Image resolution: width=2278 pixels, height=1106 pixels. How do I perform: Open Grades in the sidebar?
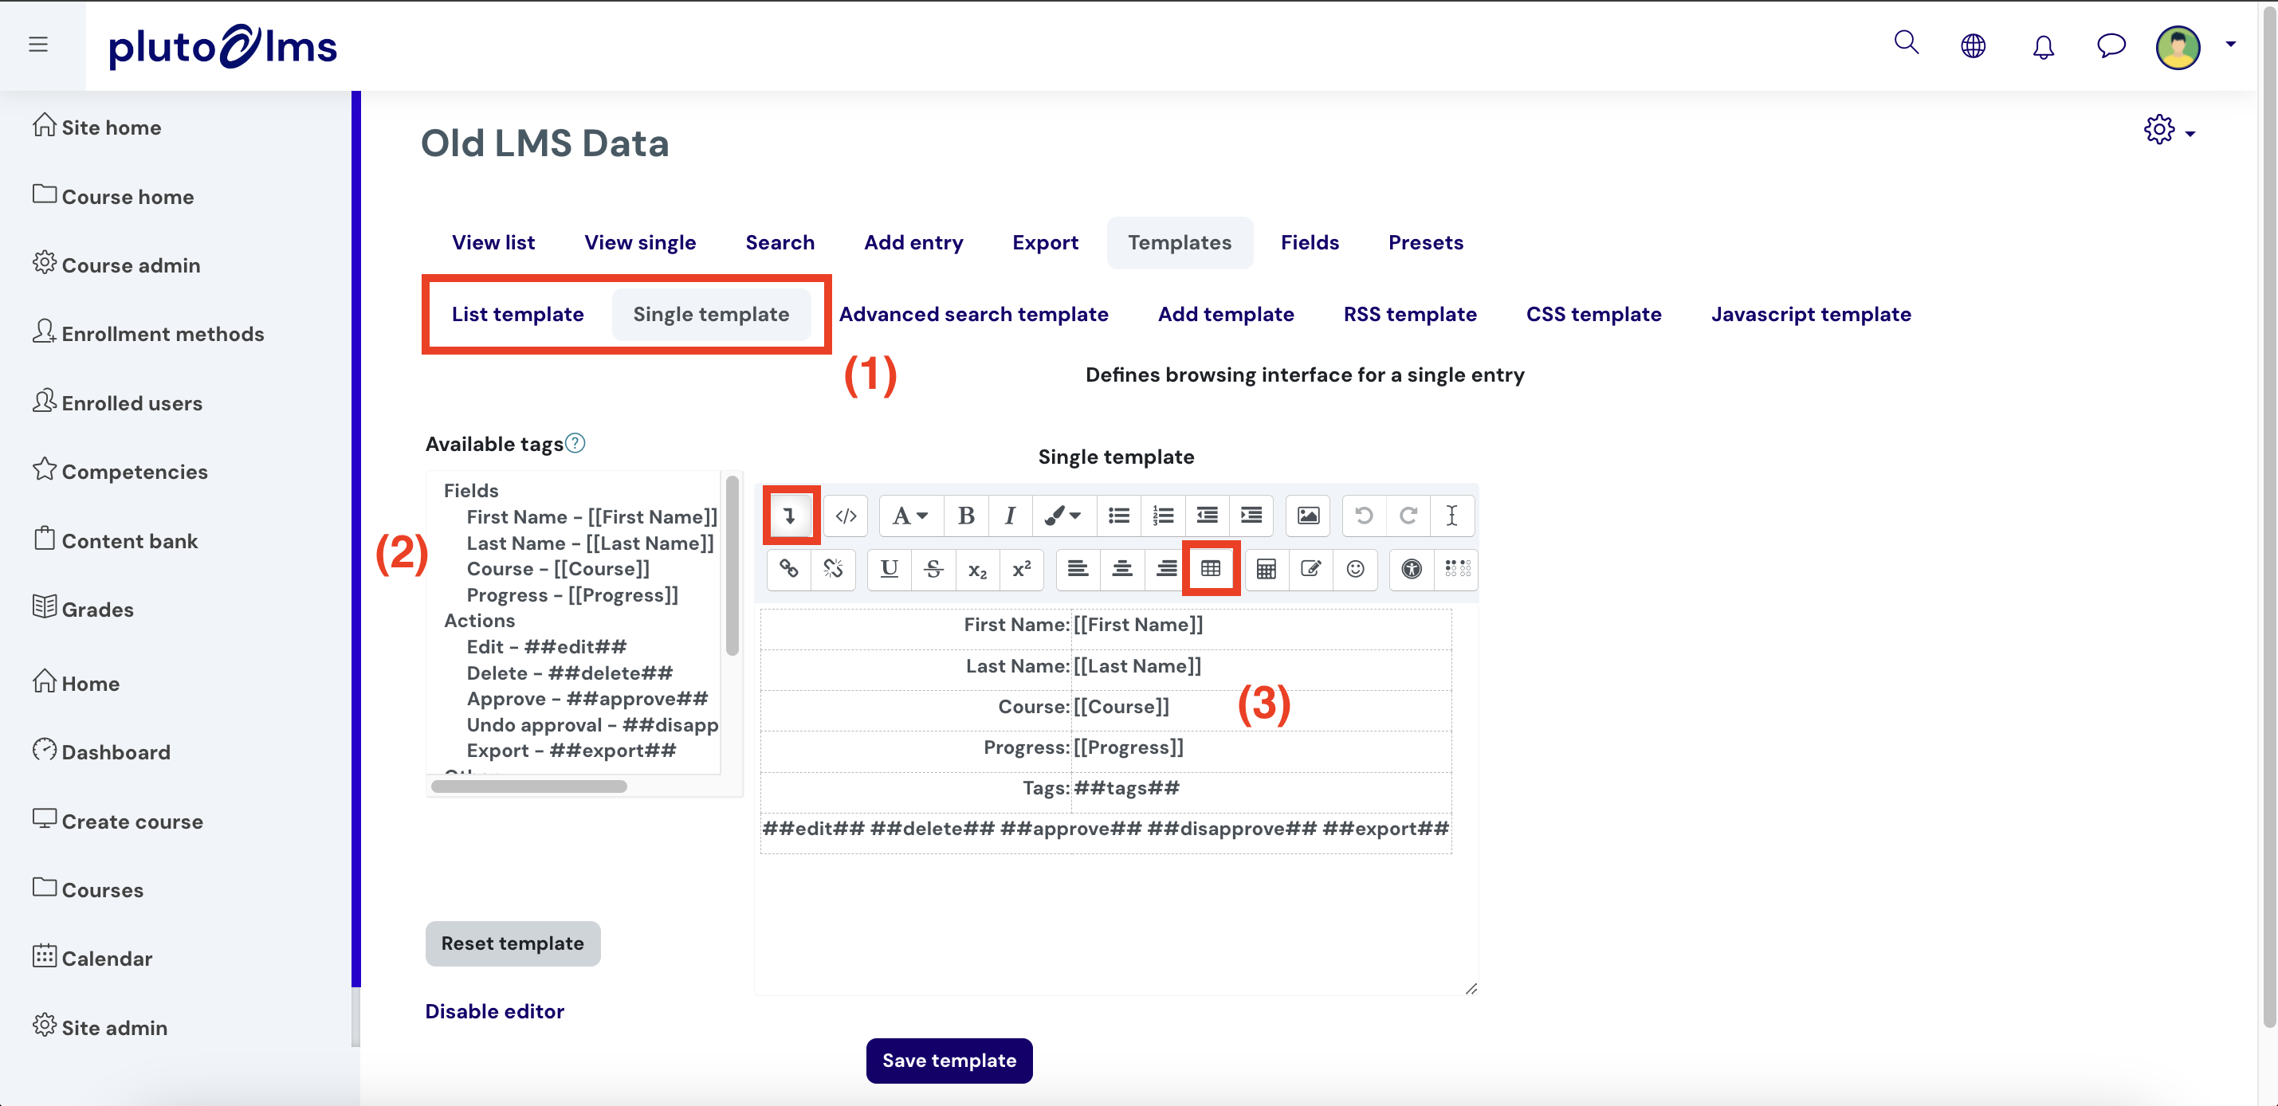pos(83,609)
